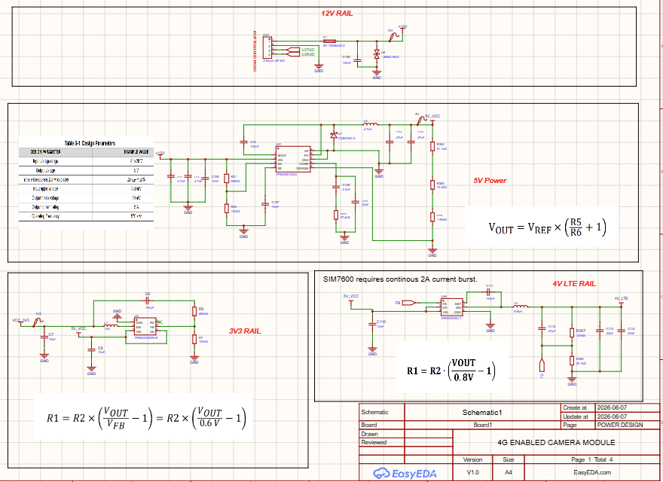Click the FB net port left of U58
This screenshot has width=663, height=482.
pyautogui.click(x=408, y=303)
